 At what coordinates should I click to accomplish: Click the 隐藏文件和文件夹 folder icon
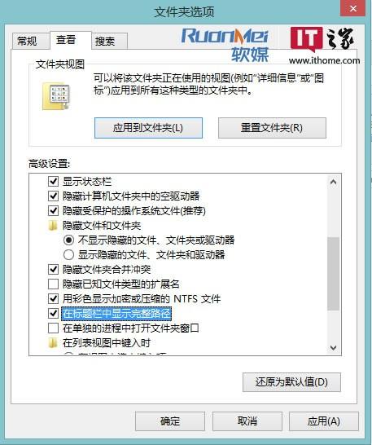(53, 226)
